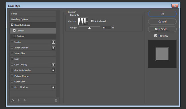Add another Stroke effect with plus icon

[x=54, y=42]
